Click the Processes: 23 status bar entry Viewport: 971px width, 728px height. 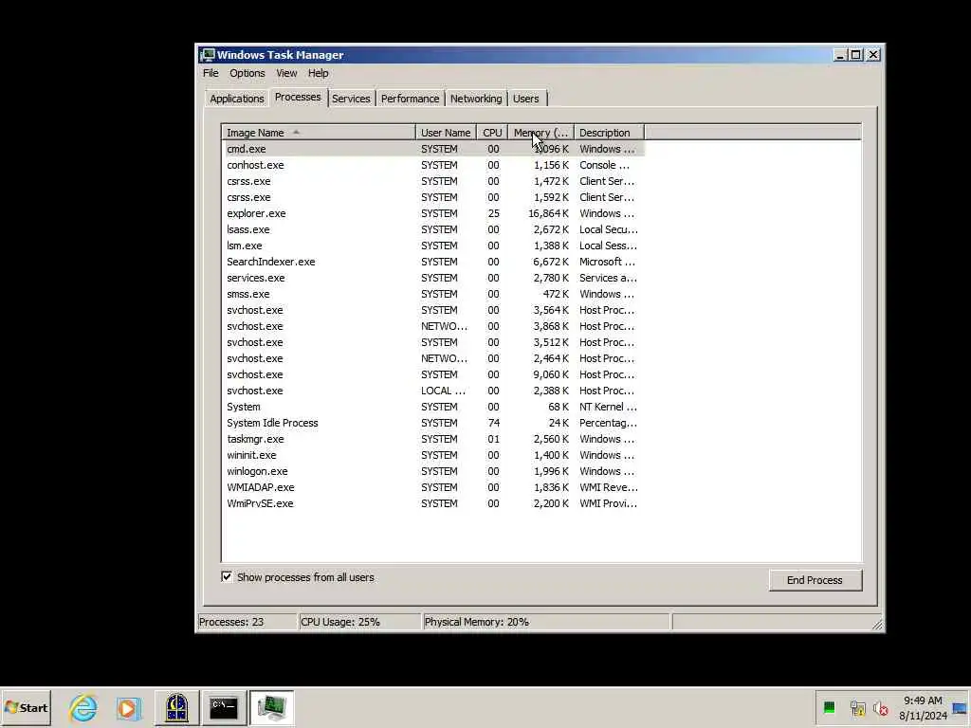click(247, 622)
